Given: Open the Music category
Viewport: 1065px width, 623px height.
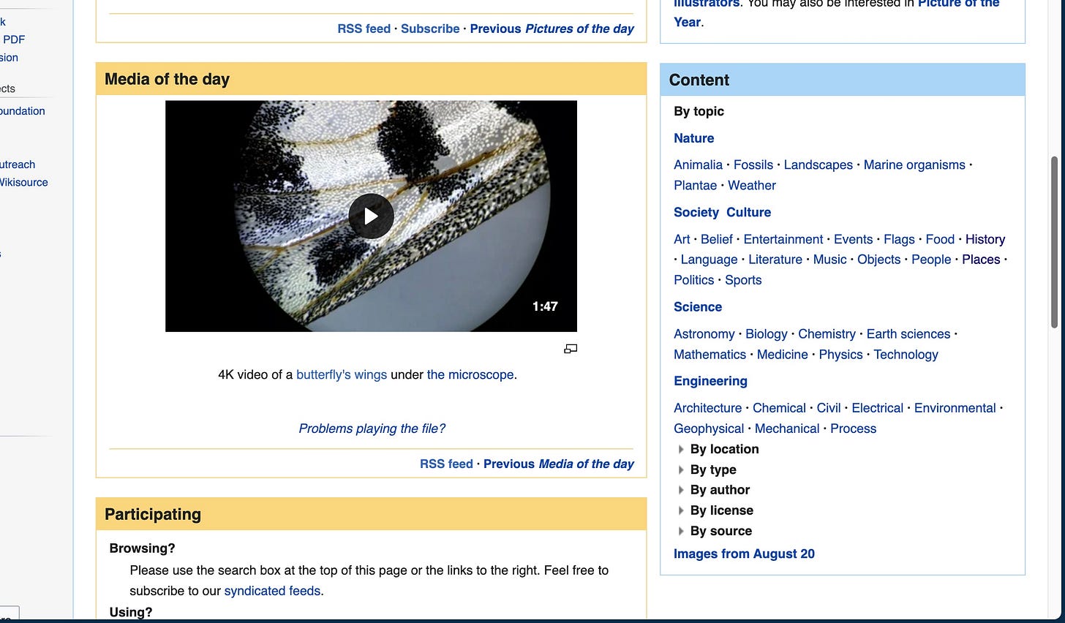Looking at the screenshot, I should coord(829,260).
